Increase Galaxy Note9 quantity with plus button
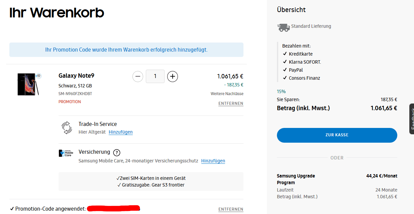Screen dimensions: 414x214 point(173,76)
